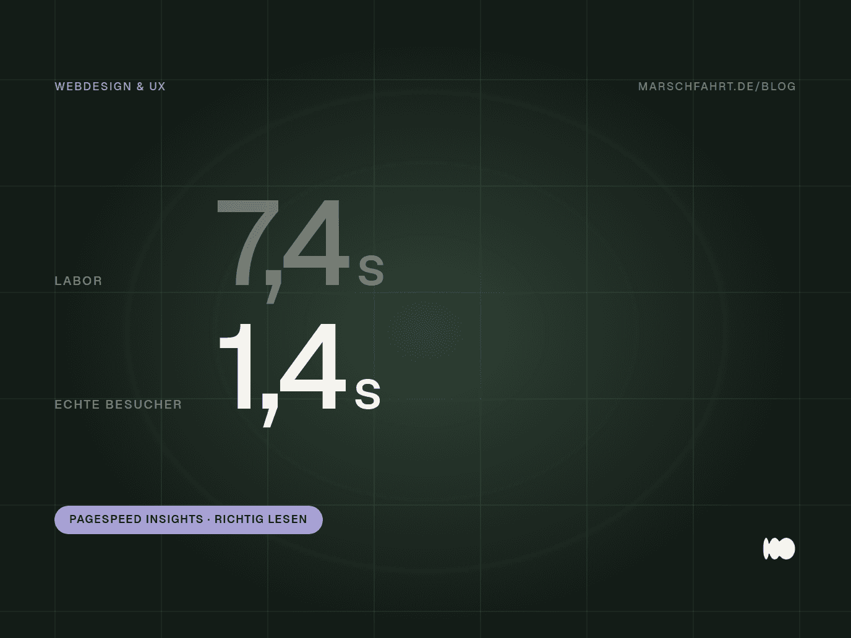The height and width of the screenshot is (638, 851).
Task: Click the white 1,4 s value
Action: [x=299, y=374]
